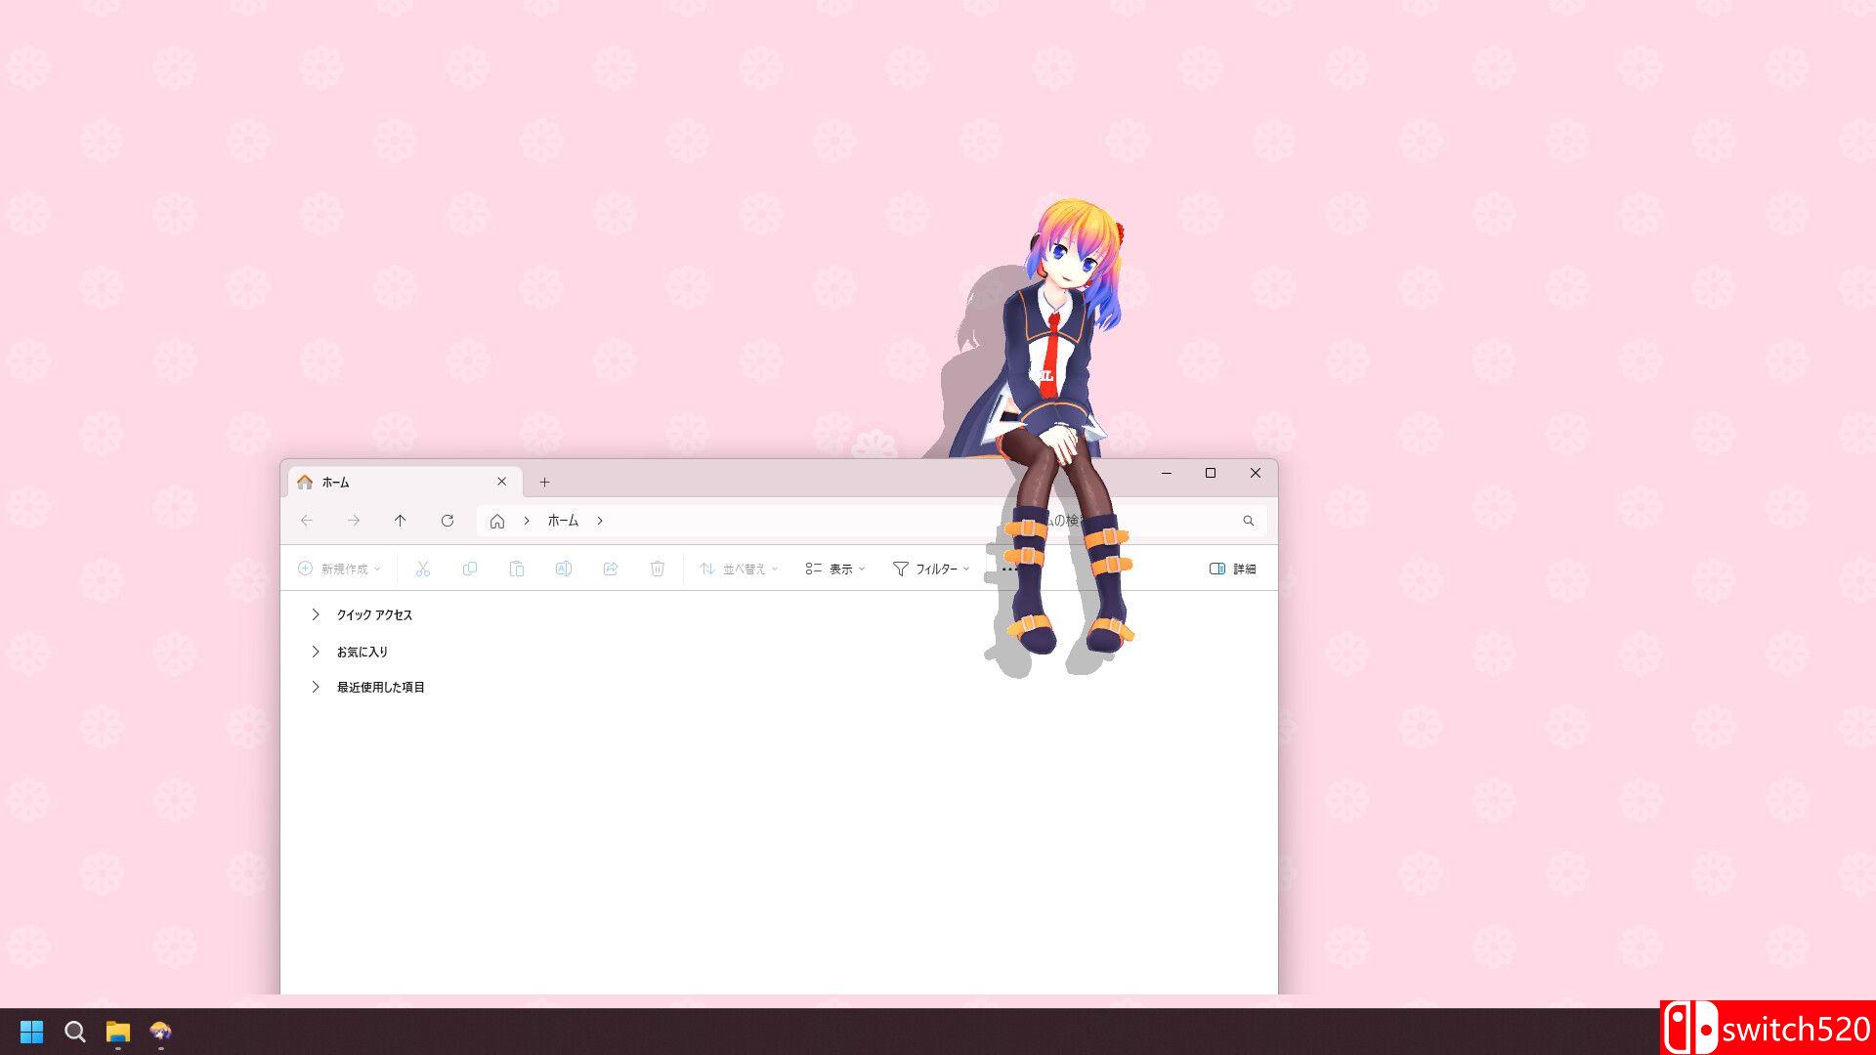The width and height of the screenshot is (1876, 1055).
Task: Expand the 最近使用した項目 section
Action: [316, 687]
